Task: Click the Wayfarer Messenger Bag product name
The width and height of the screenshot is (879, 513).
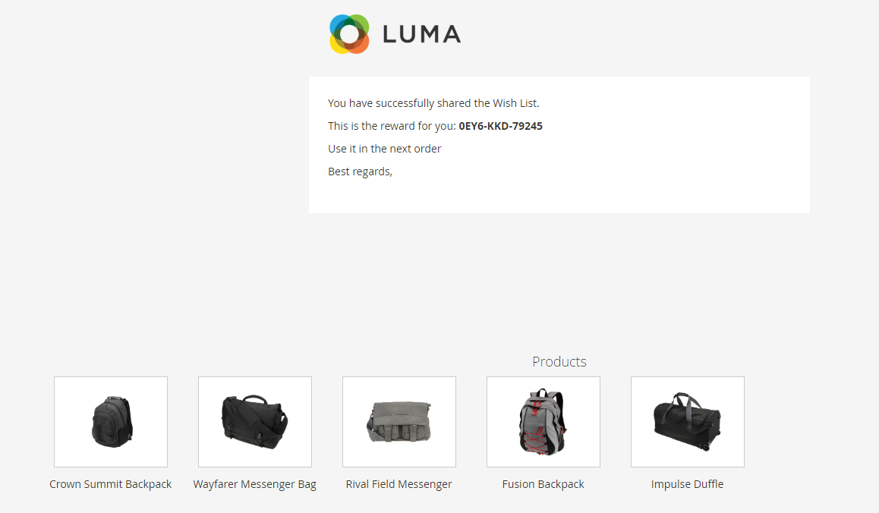Action: (x=254, y=484)
